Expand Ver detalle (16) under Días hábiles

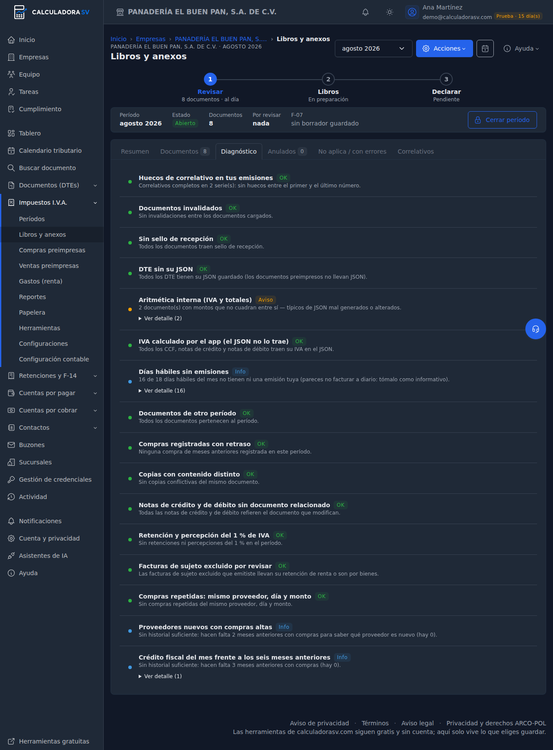coord(162,391)
